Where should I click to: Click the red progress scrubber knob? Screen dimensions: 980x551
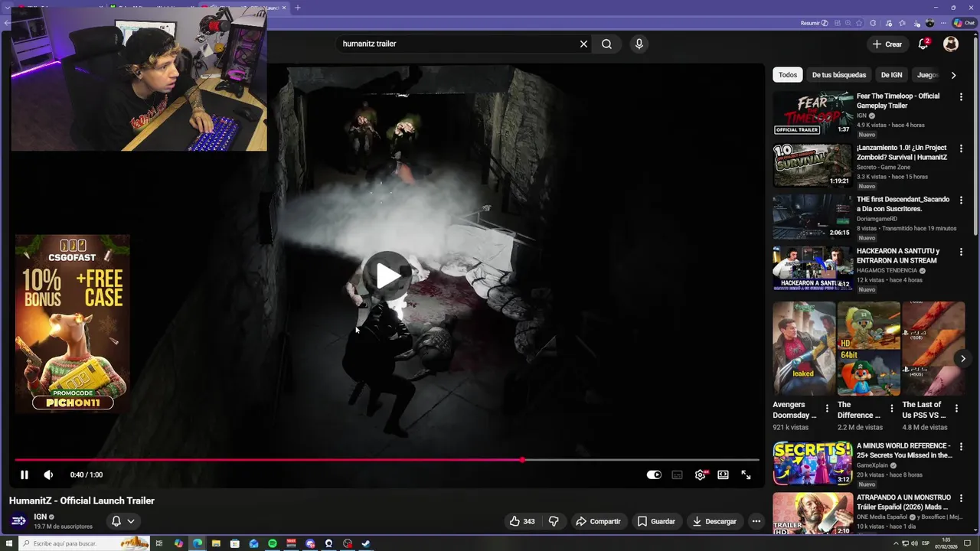coord(522,460)
